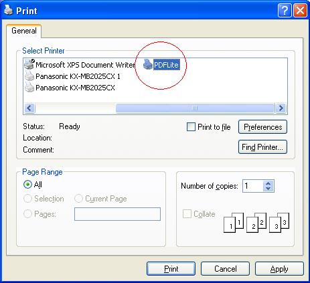Click the Apply button
This screenshot has width=310, height=283.
pos(279,269)
